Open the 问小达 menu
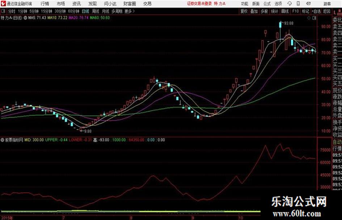Screen dimensions: 342x220 tap(110, 4)
